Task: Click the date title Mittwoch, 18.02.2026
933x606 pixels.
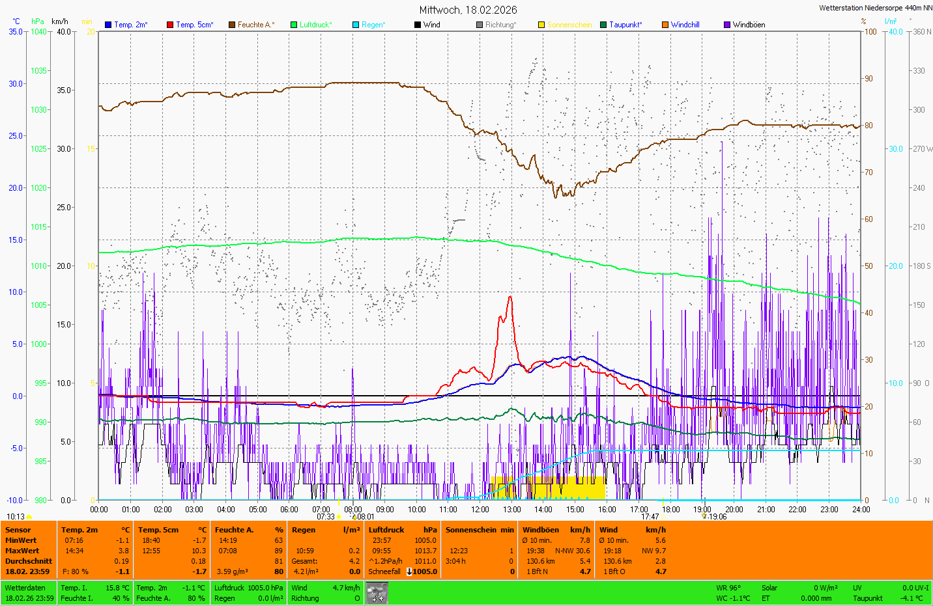Action: tap(468, 10)
